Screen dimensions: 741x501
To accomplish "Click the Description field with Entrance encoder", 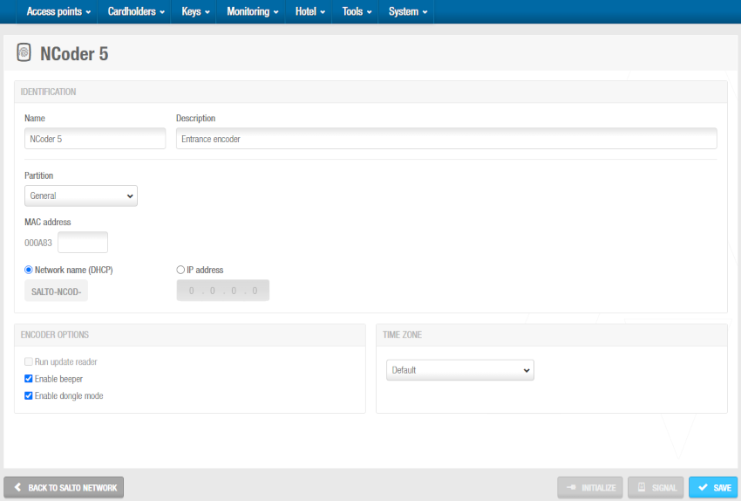I will tap(446, 139).
